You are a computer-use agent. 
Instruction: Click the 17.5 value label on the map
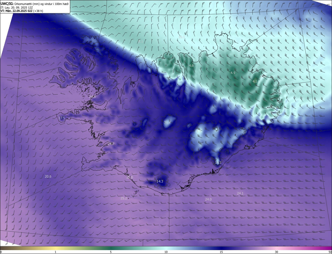[x=62, y=118]
